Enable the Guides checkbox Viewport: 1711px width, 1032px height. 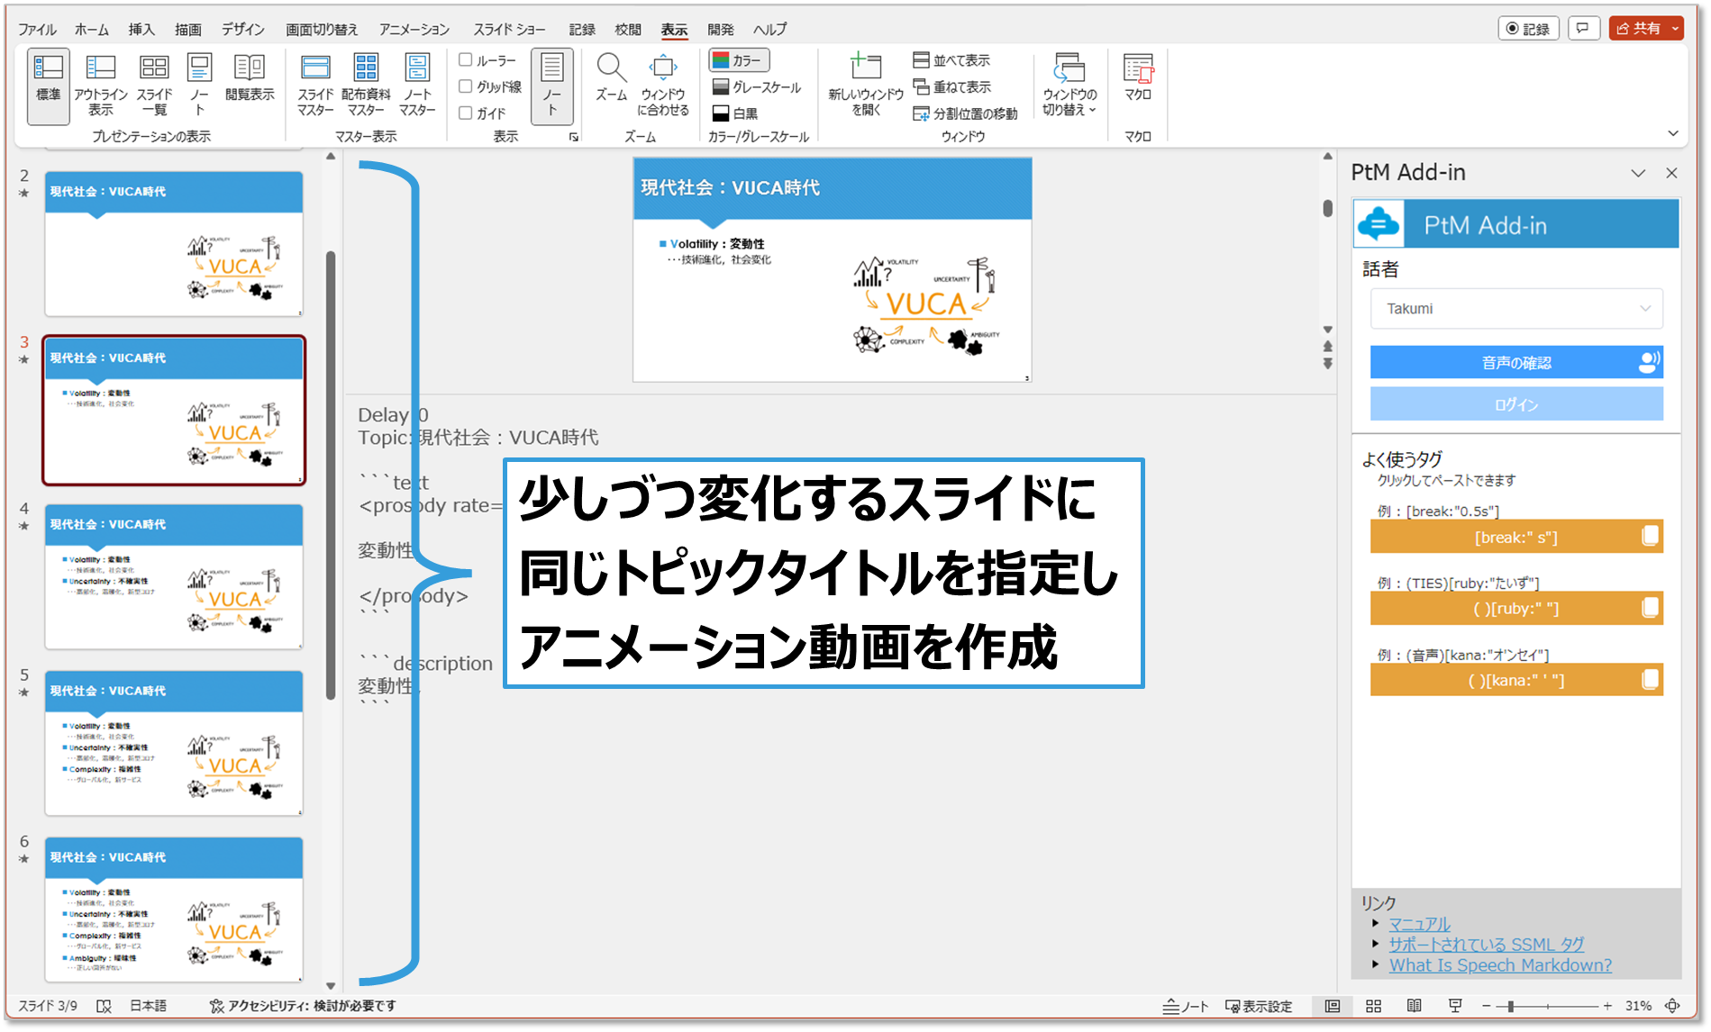point(466,113)
